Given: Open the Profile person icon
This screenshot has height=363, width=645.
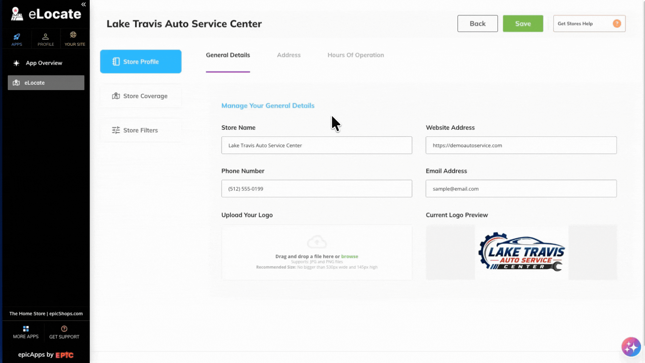Looking at the screenshot, I should 45,36.
